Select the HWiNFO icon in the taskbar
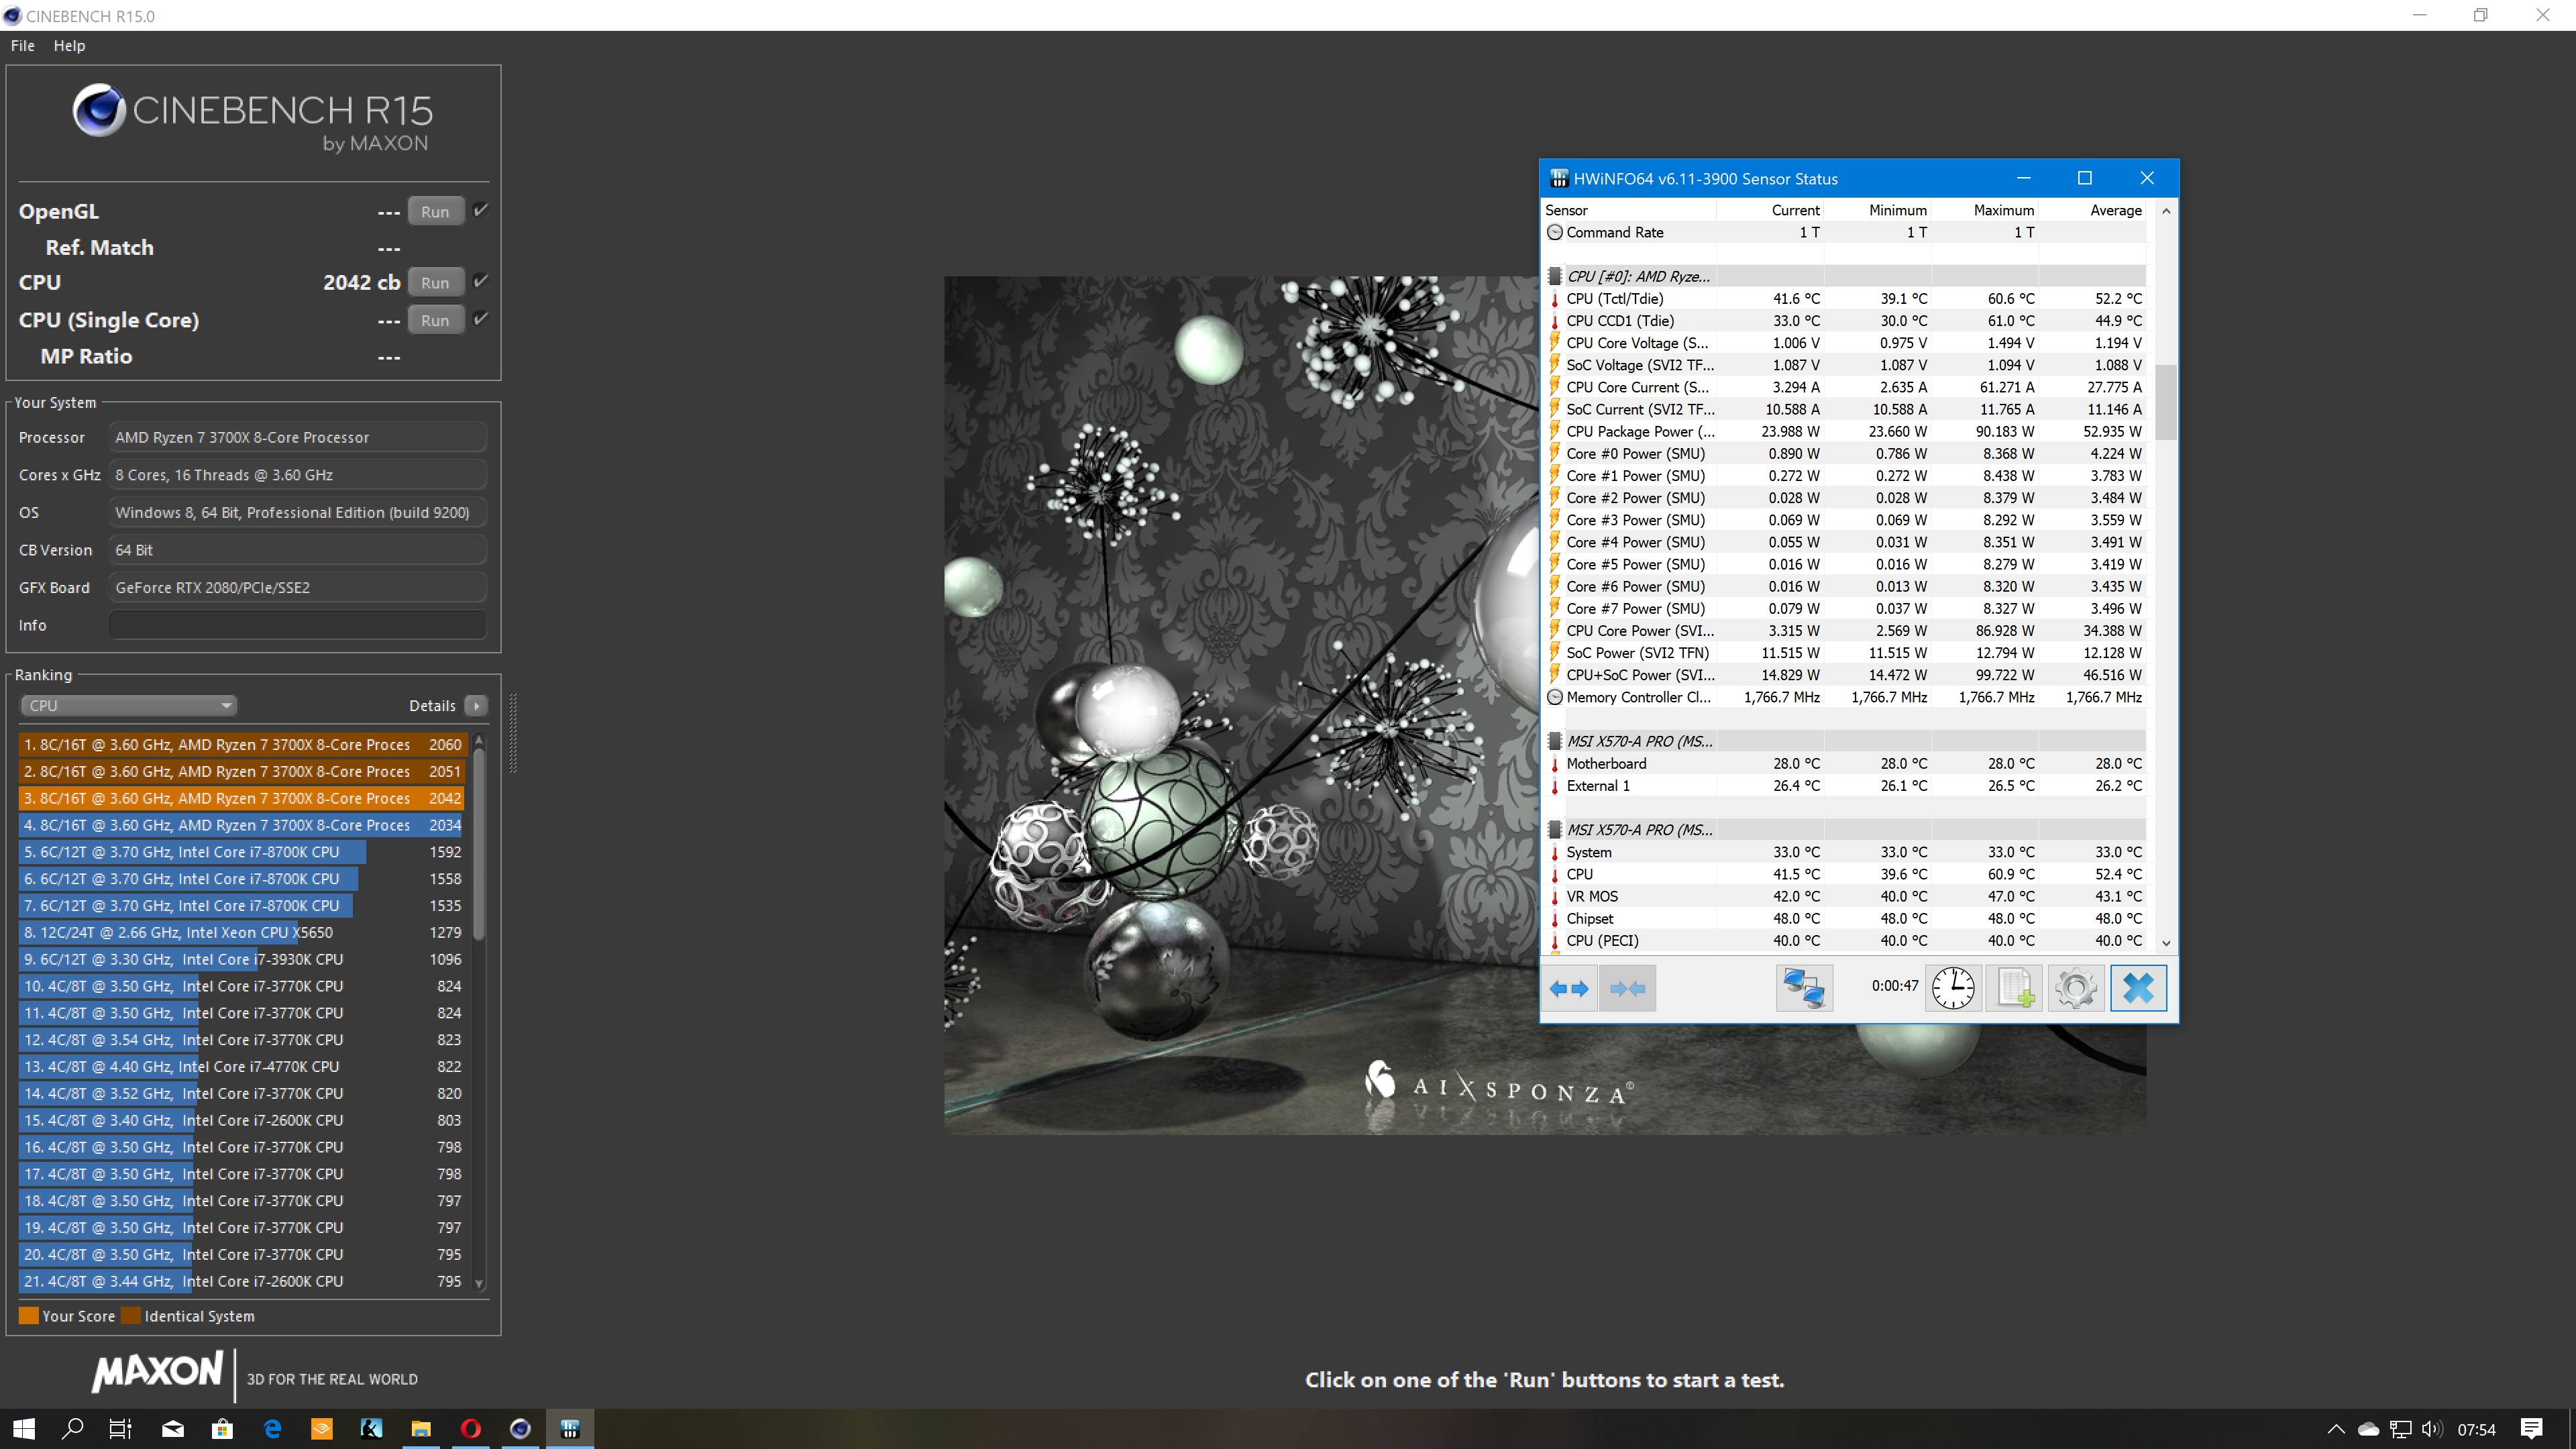This screenshot has width=2576, height=1449. click(x=570, y=1428)
